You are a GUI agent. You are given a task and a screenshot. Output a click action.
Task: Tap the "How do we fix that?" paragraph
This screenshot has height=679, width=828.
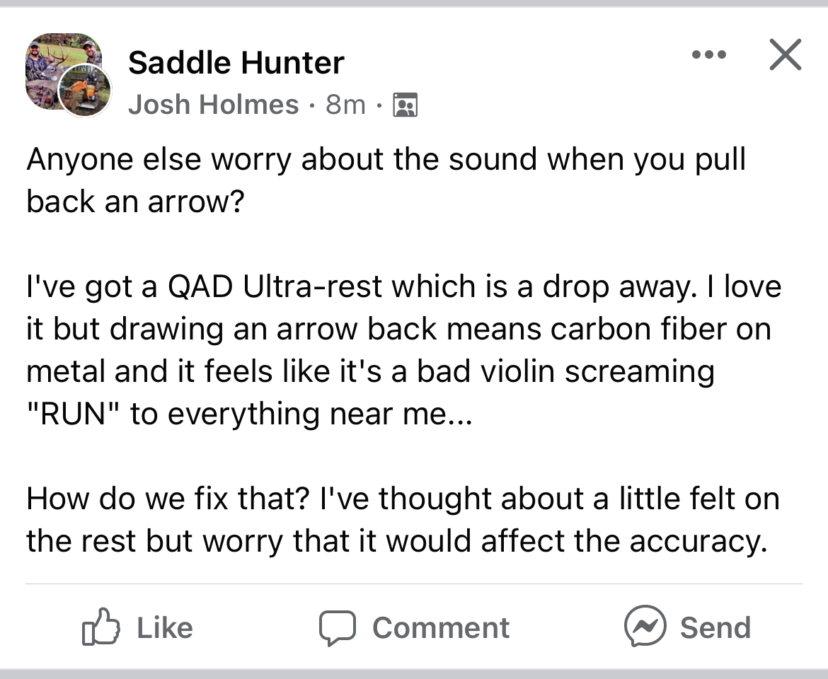pos(403,520)
